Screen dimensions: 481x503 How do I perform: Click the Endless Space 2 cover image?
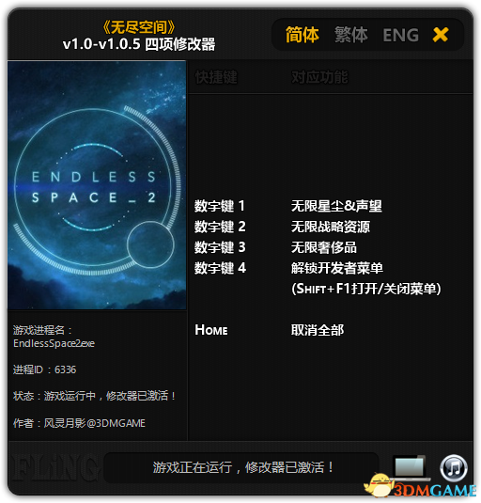[97, 185]
